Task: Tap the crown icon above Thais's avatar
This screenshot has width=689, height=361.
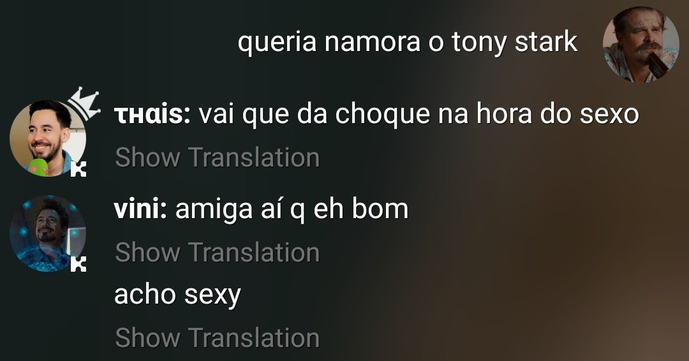Action: (x=84, y=103)
